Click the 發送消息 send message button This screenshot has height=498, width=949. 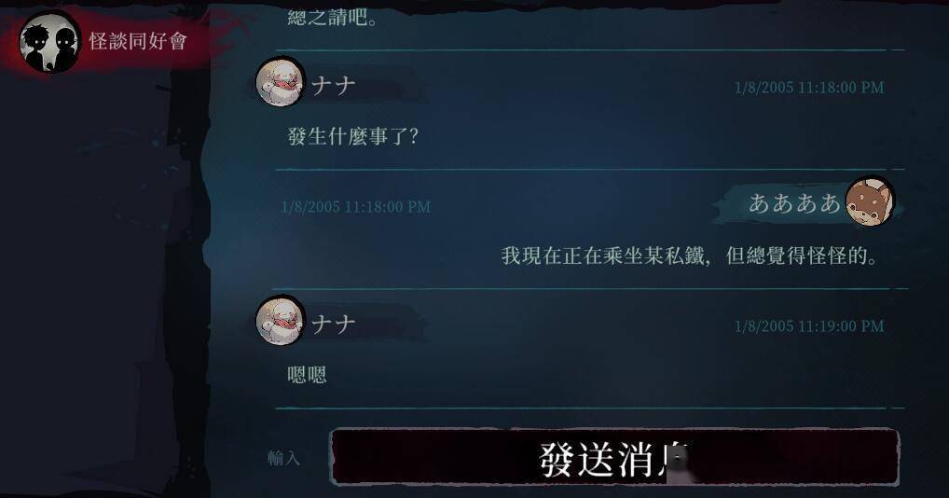click(x=613, y=457)
